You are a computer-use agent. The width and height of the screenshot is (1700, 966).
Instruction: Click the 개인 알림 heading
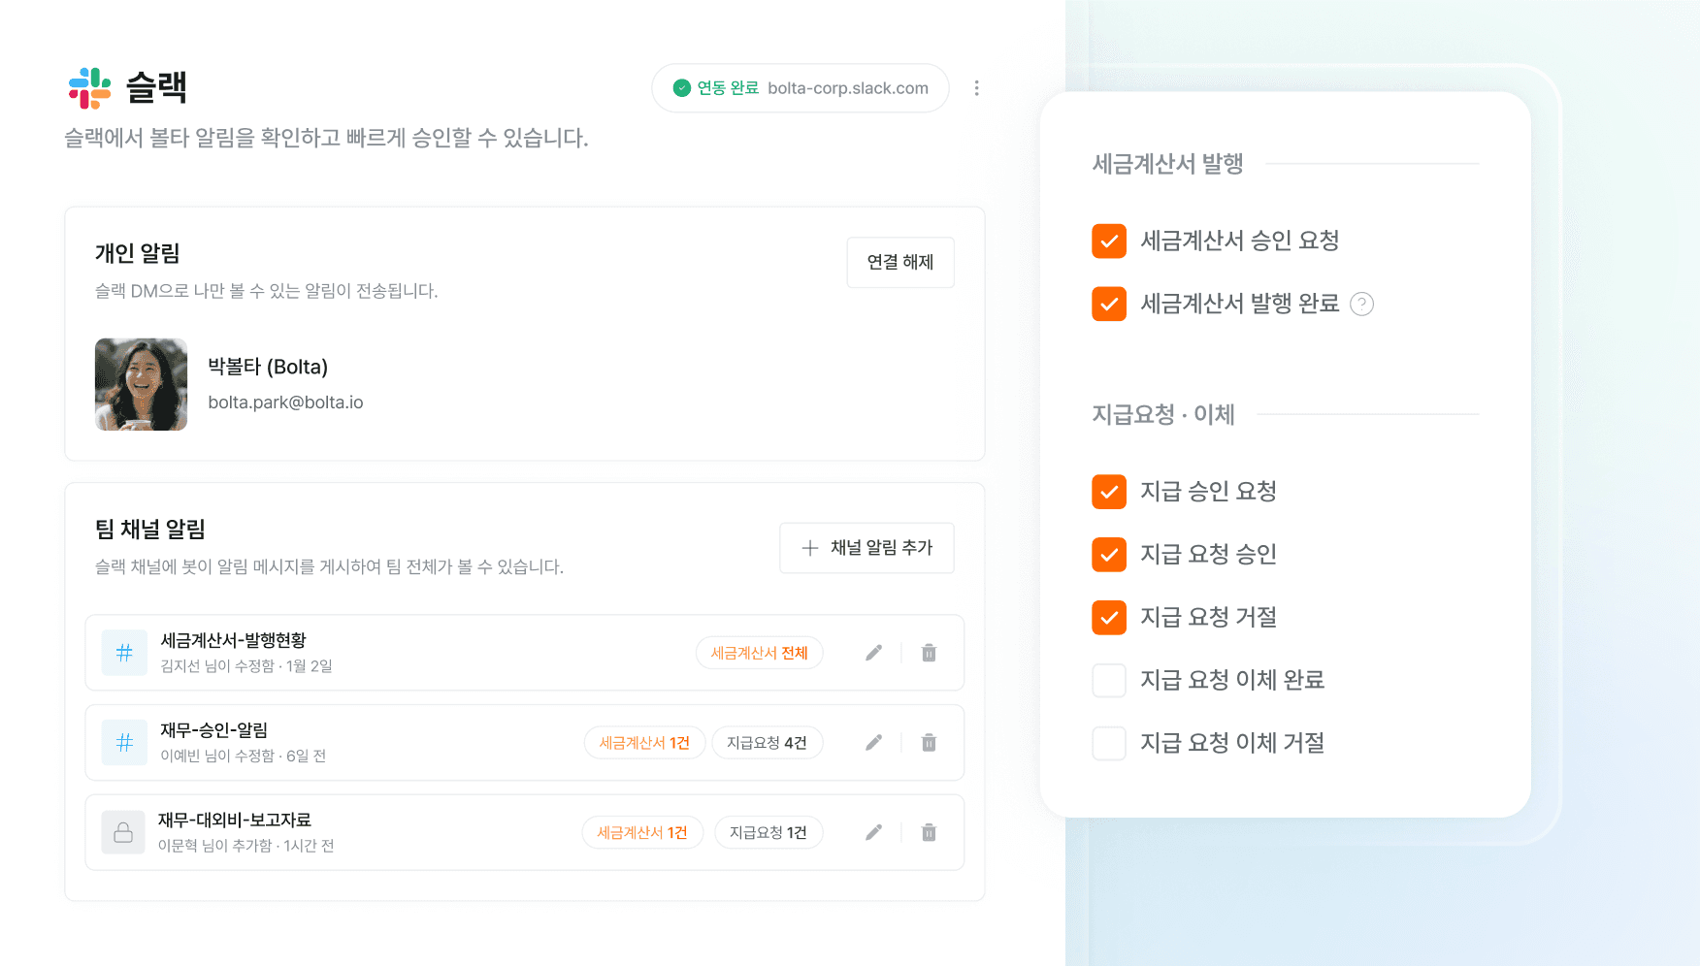point(138,253)
